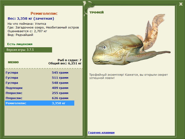185x139 pixels.
Task: Open the Горячие клавиши link
Action: click(101, 133)
